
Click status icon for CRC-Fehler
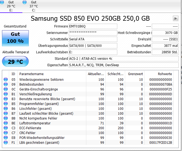click(6, 133)
